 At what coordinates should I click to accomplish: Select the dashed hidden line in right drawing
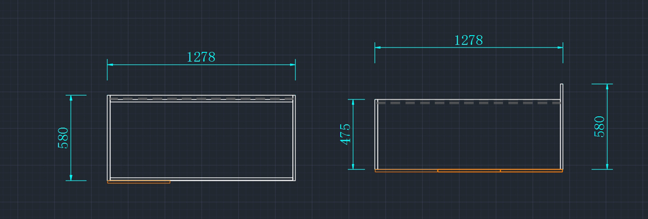point(468,102)
